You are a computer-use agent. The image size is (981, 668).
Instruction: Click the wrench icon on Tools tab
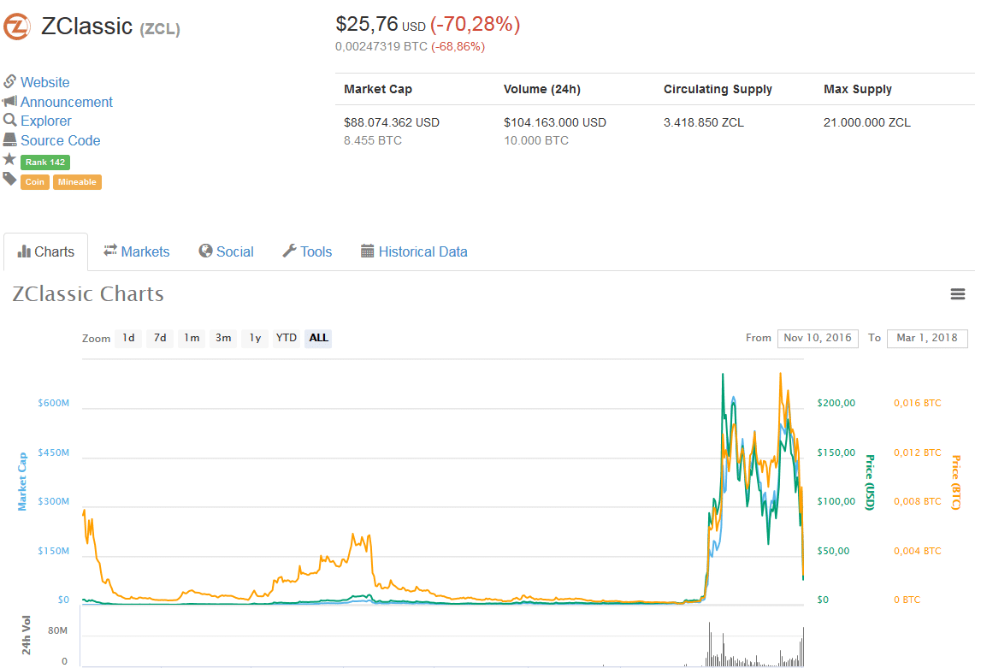(x=289, y=251)
